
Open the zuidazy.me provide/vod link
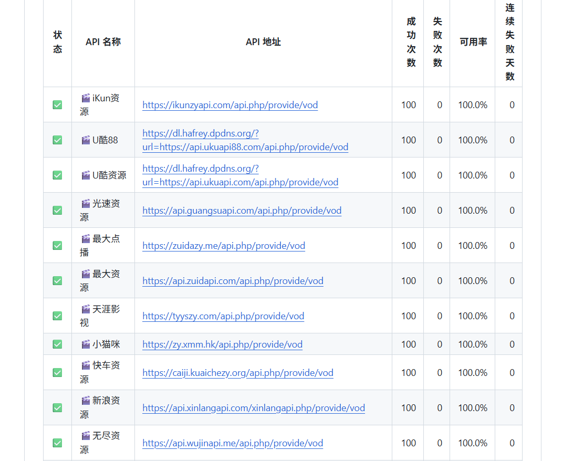point(223,246)
